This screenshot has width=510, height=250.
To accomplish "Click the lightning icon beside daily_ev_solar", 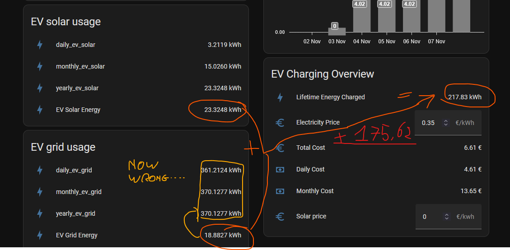I will 40,45.
